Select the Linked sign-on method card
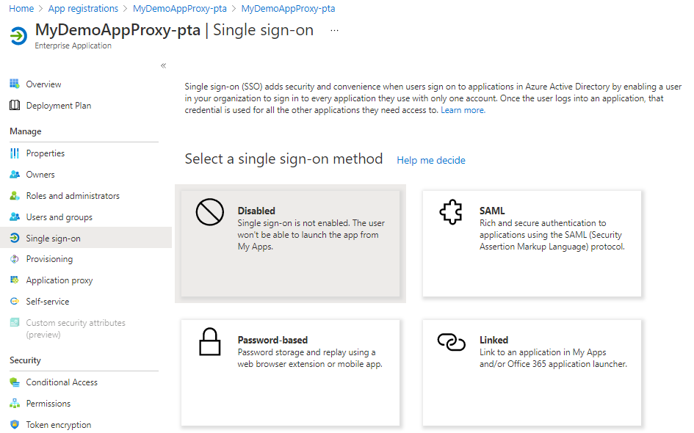 coord(532,372)
